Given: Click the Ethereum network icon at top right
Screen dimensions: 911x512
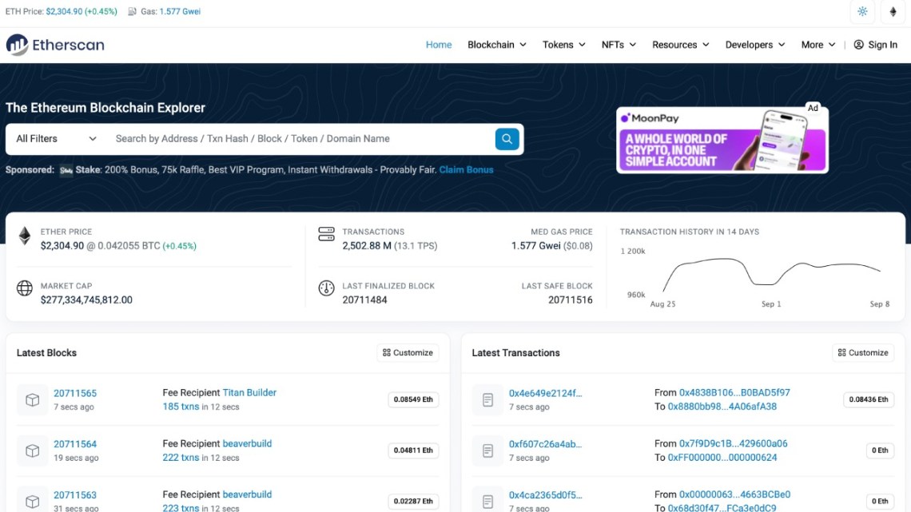Looking at the screenshot, I should 893,12.
